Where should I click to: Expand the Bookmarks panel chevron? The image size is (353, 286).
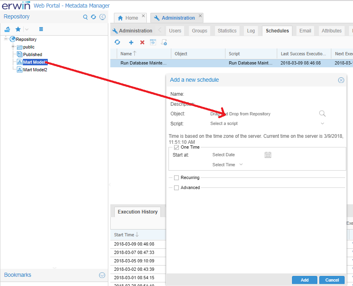(x=102, y=275)
